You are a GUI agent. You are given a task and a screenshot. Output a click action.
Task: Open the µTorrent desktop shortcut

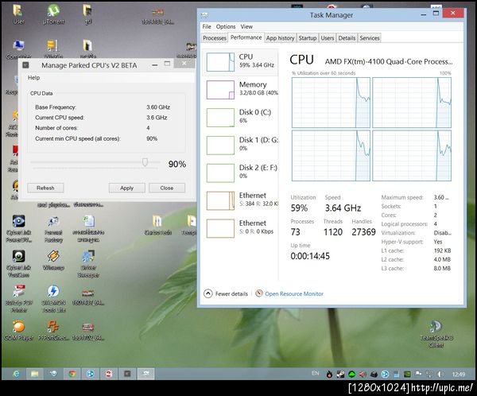[53, 14]
